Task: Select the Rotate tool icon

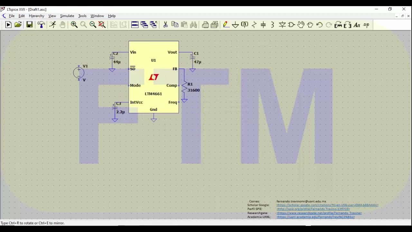Action: point(338,25)
